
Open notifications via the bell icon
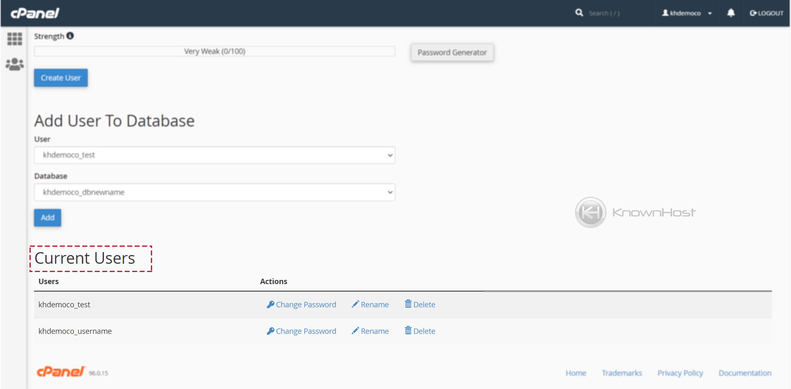(x=730, y=13)
